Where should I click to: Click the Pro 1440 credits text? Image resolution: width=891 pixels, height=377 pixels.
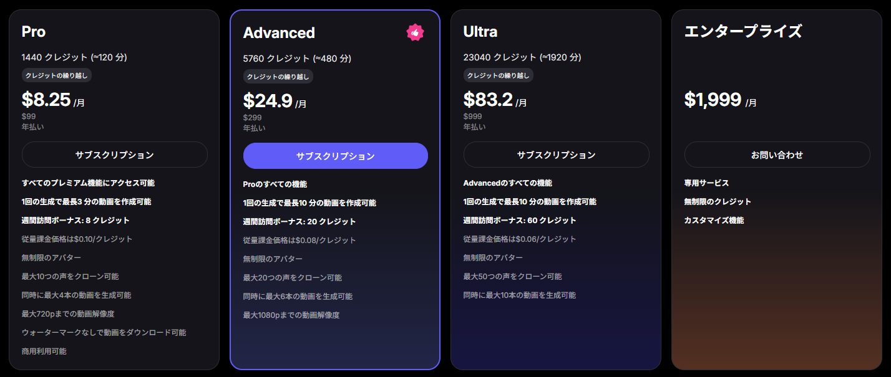pyautogui.click(x=74, y=57)
